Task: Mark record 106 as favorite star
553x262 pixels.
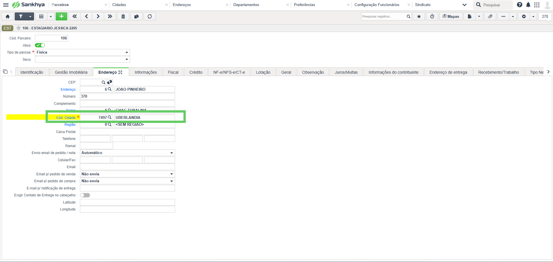Action: pyautogui.click(x=18, y=28)
